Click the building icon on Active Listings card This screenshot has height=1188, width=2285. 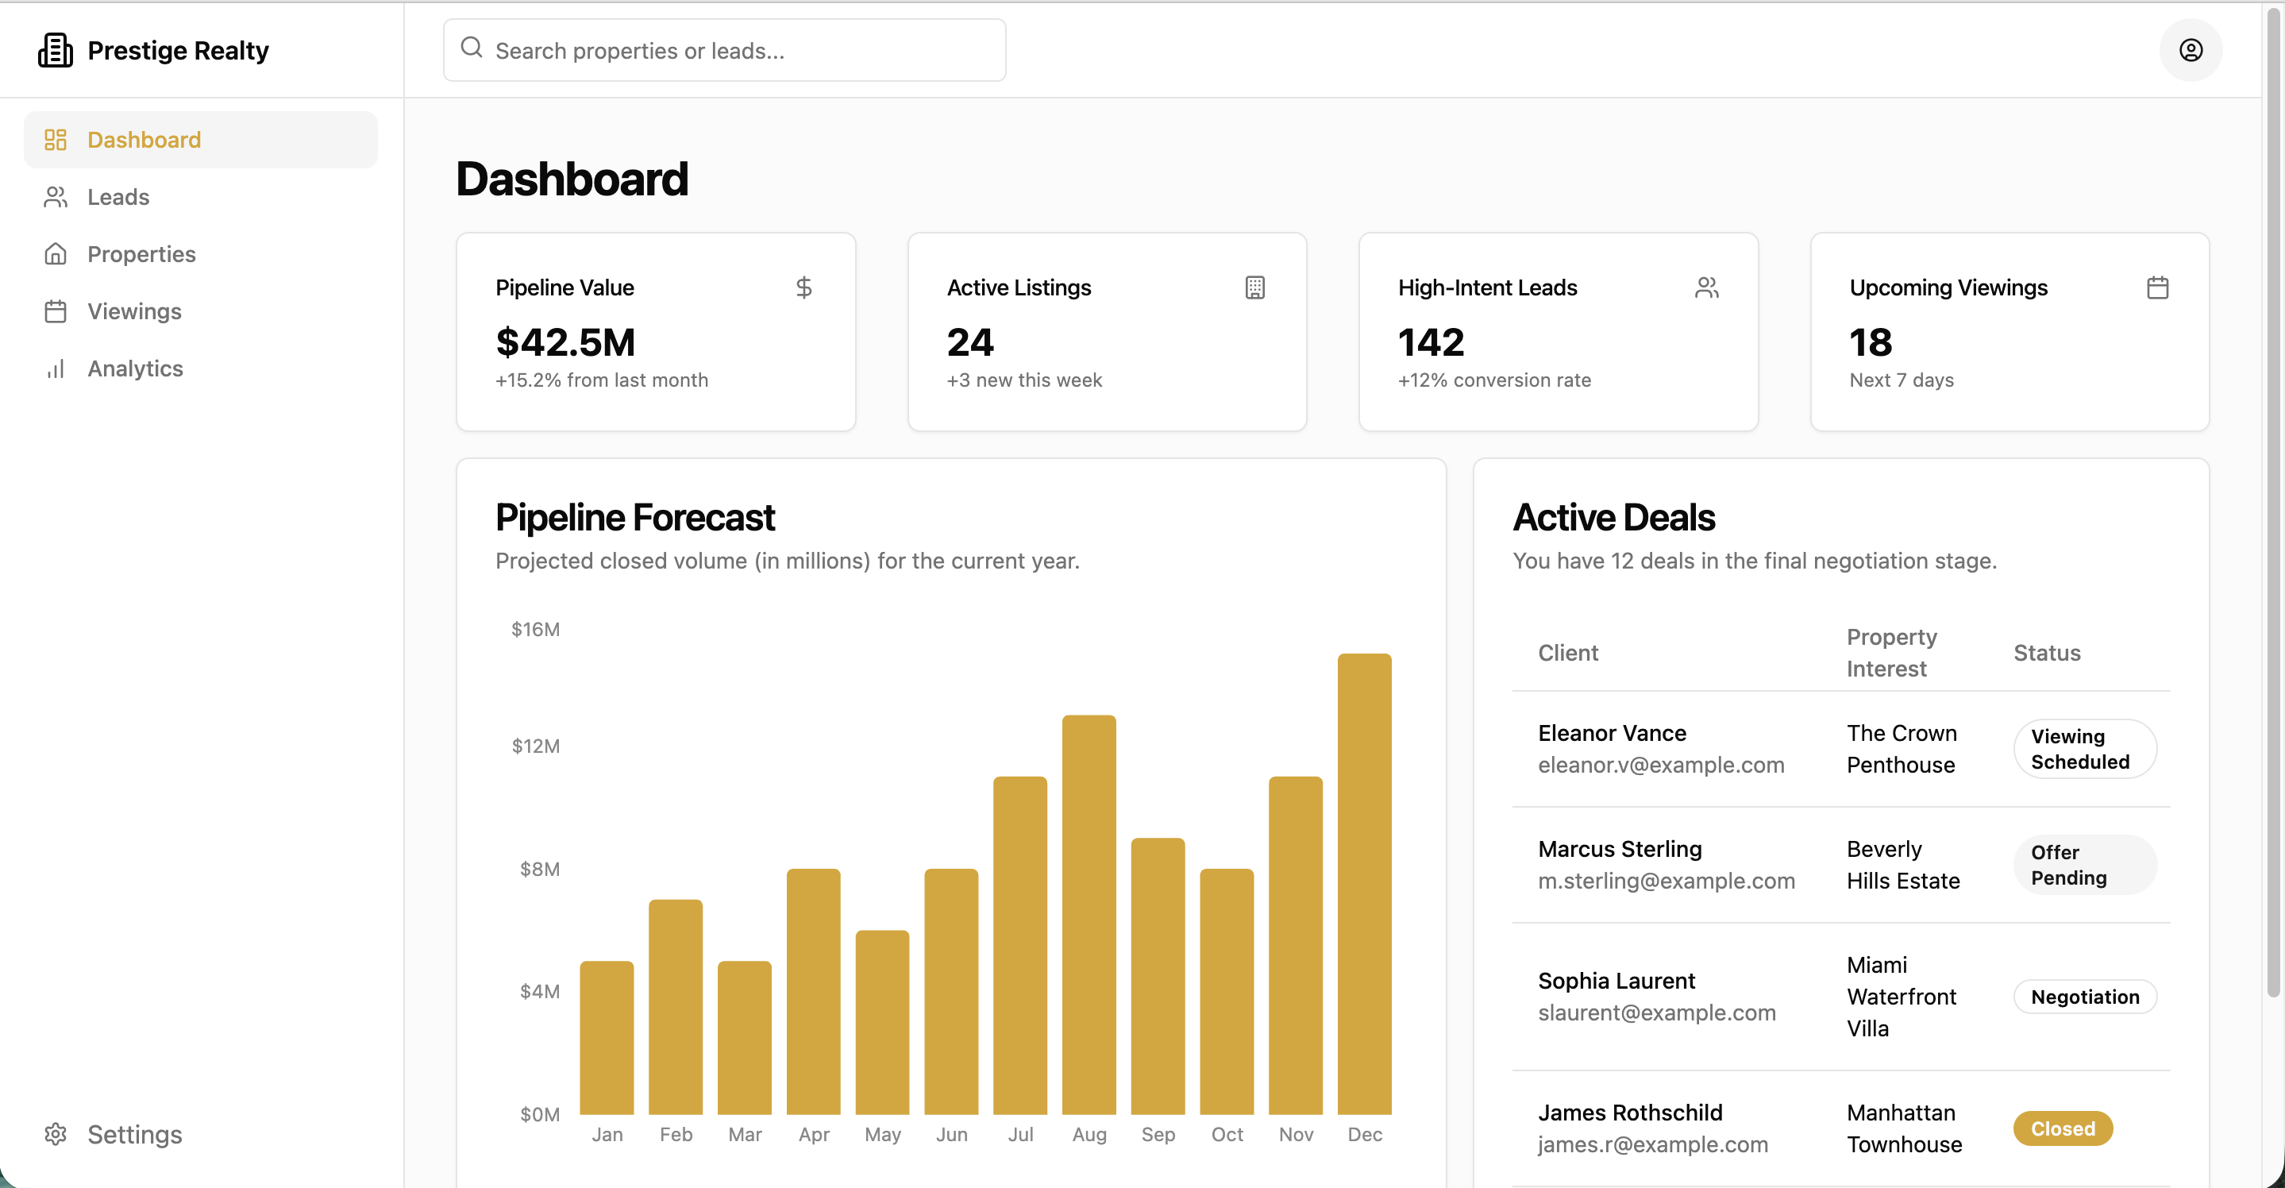click(1255, 287)
